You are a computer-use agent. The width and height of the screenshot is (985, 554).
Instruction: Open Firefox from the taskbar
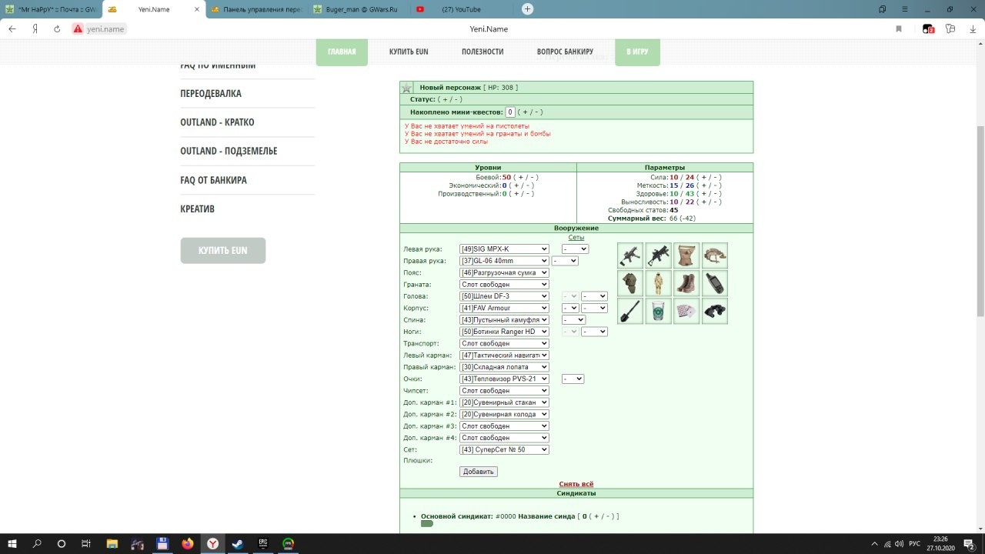(187, 543)
